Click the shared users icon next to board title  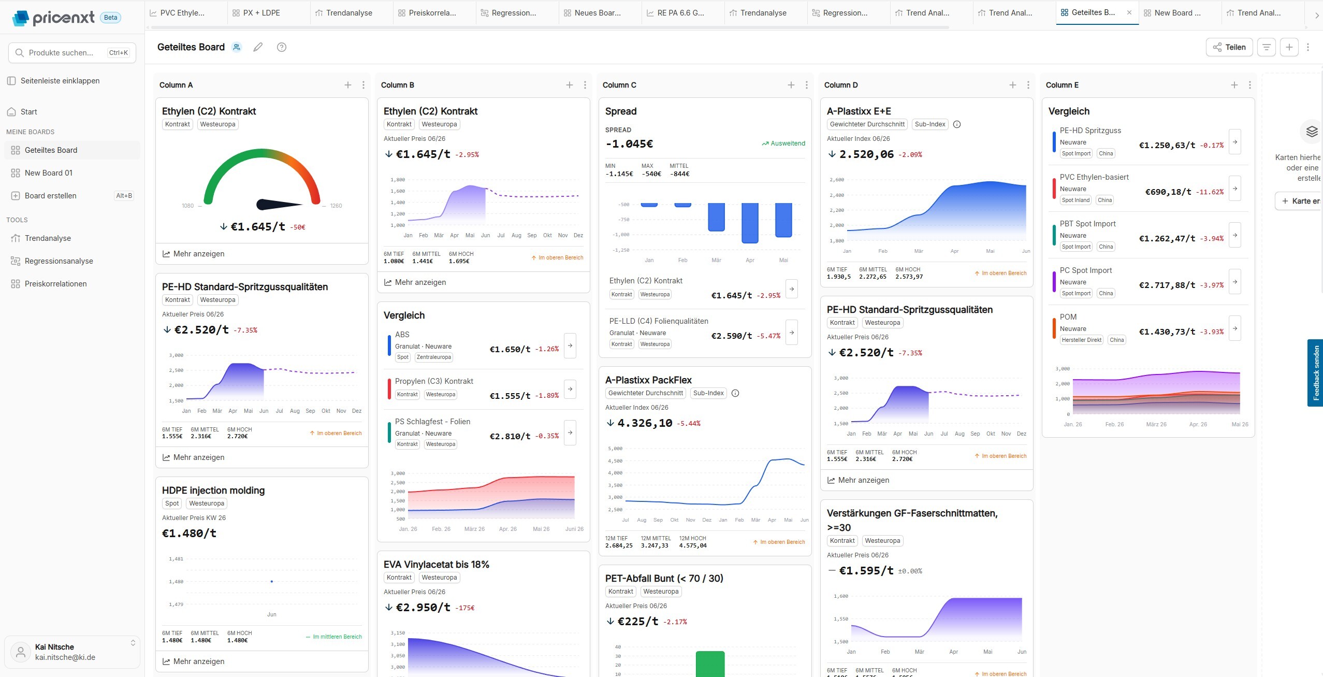click(237, 47)
